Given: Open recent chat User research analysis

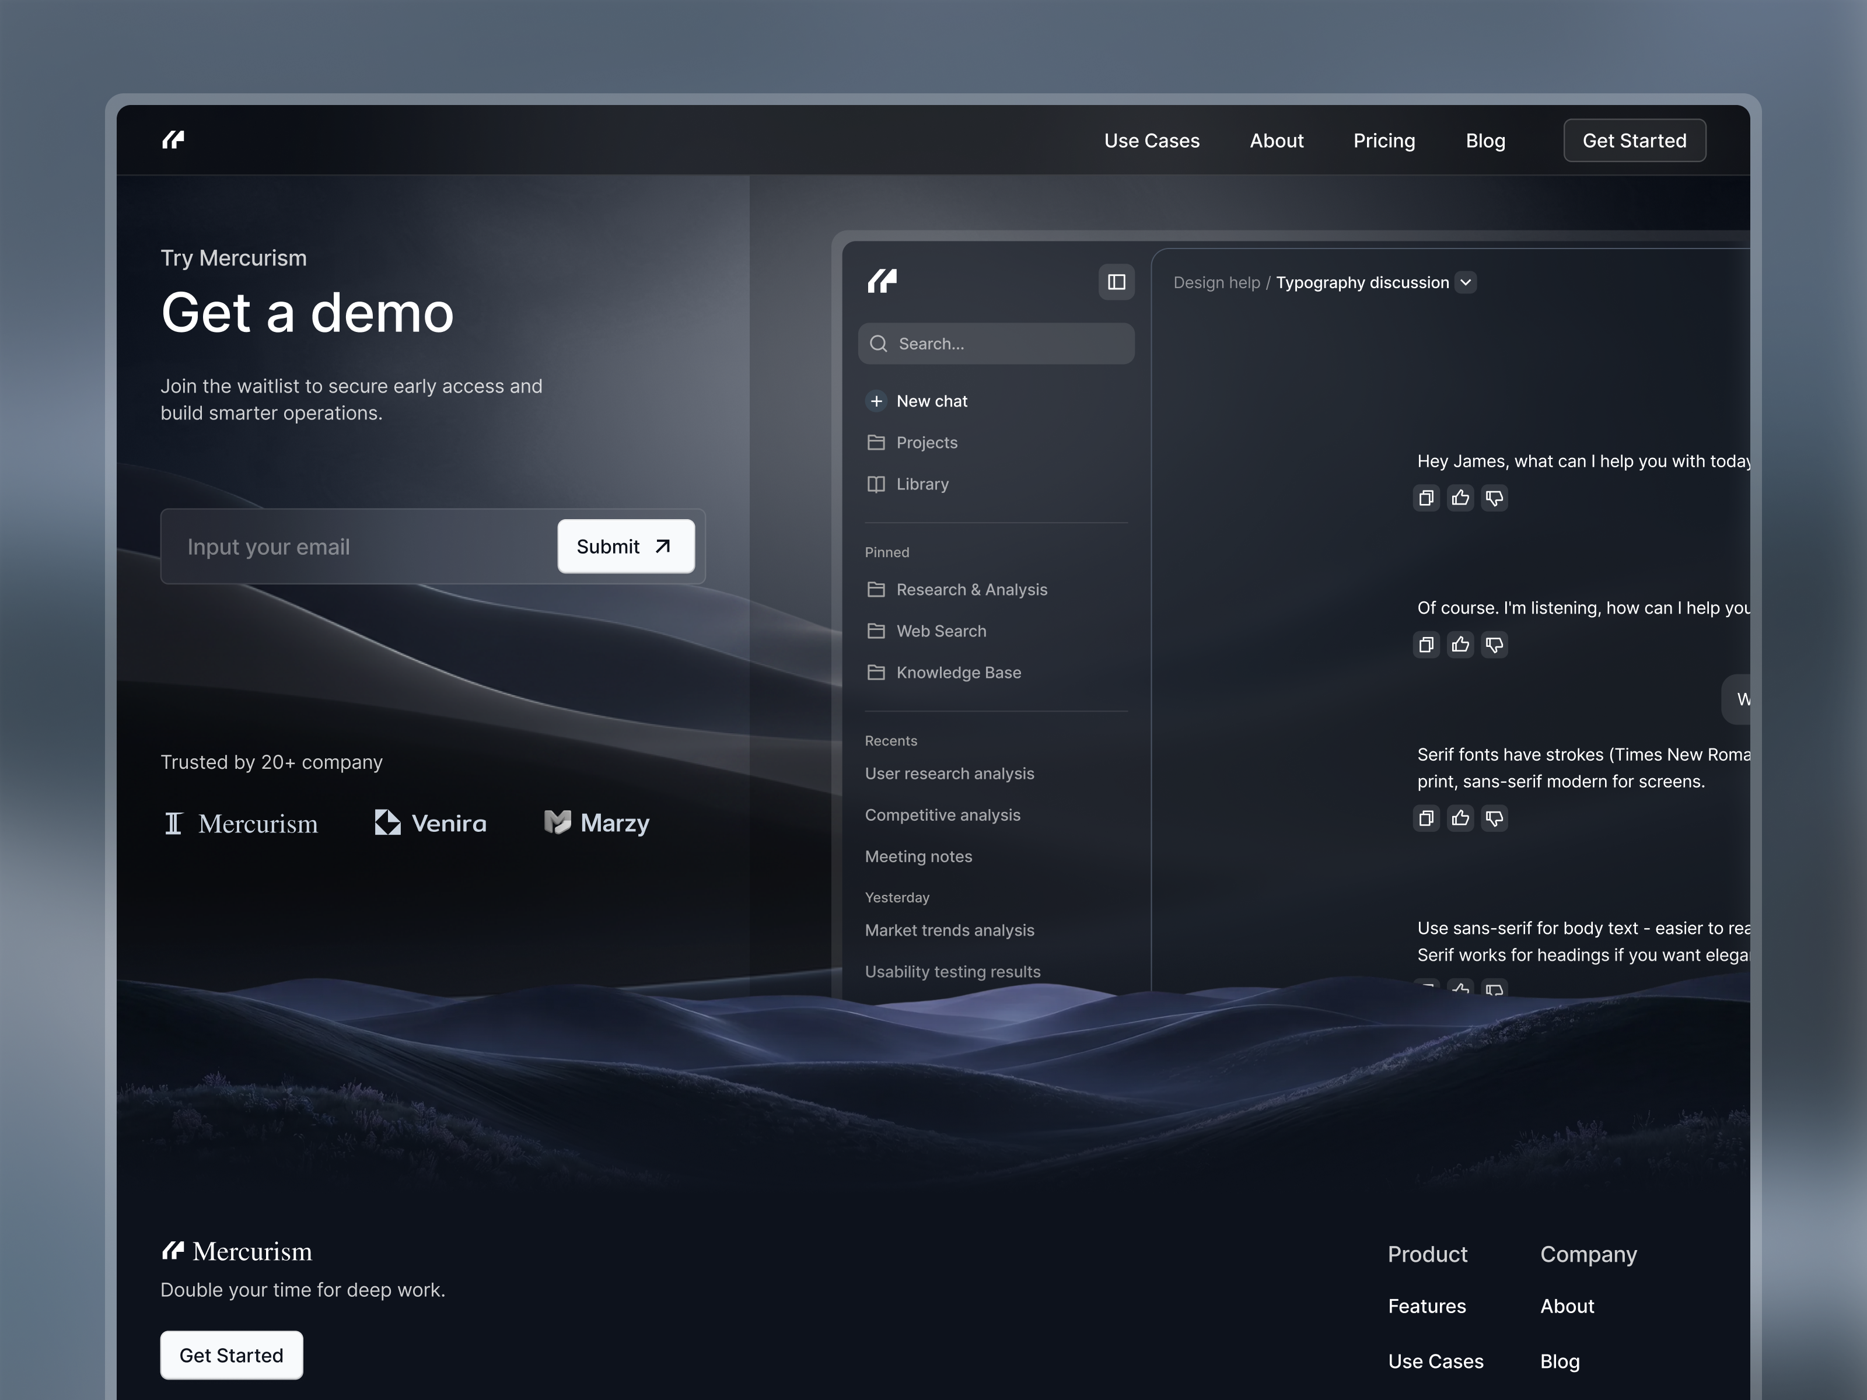Looking at the screenshot, I should point(949,774).
